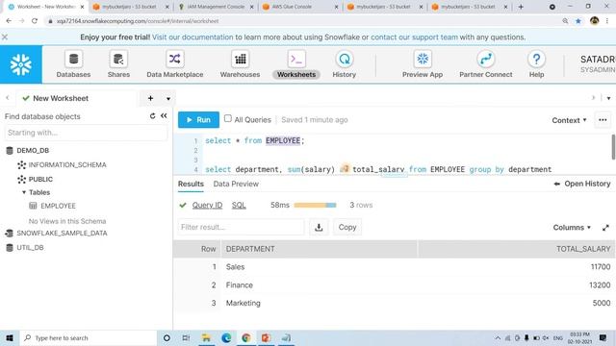Run the current query
The image size is (616, 346).
point(198,119)
